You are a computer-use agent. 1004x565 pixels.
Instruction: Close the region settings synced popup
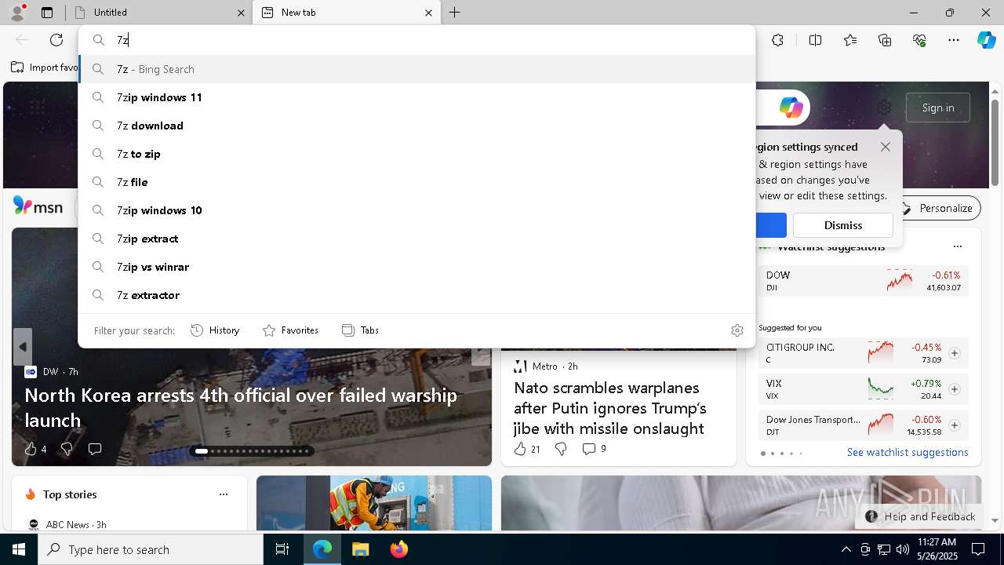coord(886,147)
